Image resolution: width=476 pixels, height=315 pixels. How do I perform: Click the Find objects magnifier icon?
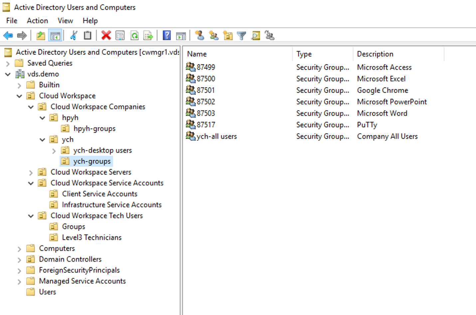255,36
